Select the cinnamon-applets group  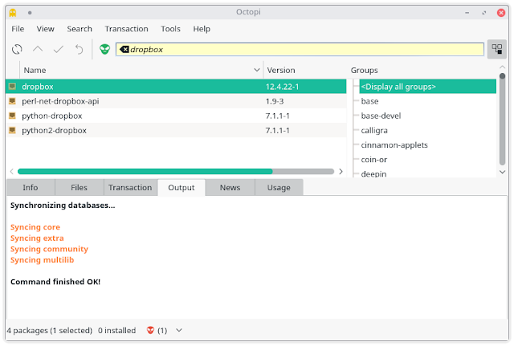tap(394, 145)
